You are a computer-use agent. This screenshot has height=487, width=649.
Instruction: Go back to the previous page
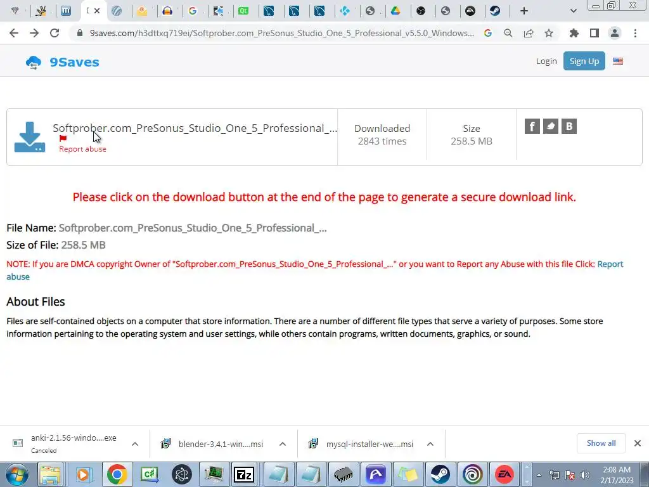click(14, 33)
